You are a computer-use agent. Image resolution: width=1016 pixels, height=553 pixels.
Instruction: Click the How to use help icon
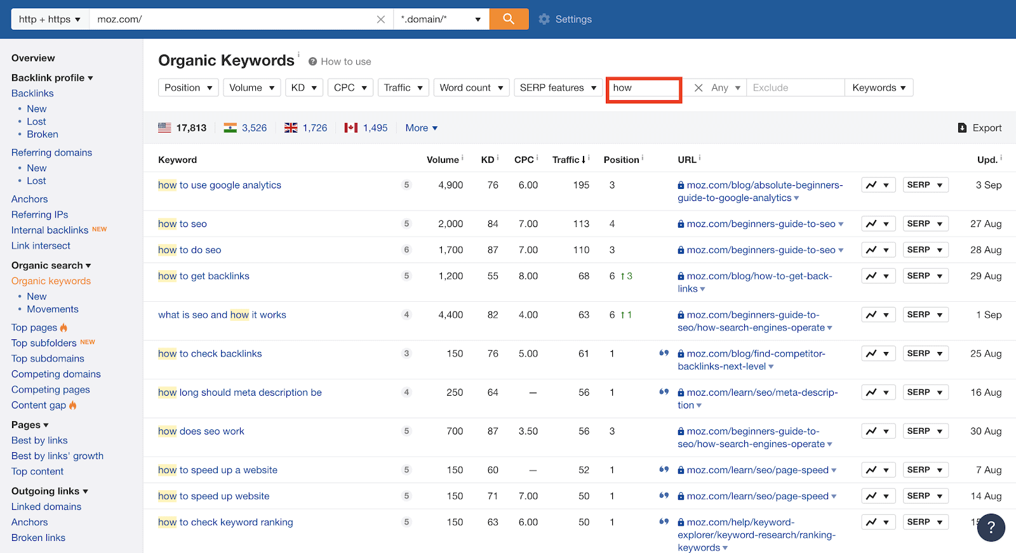[x=312, y=62]
